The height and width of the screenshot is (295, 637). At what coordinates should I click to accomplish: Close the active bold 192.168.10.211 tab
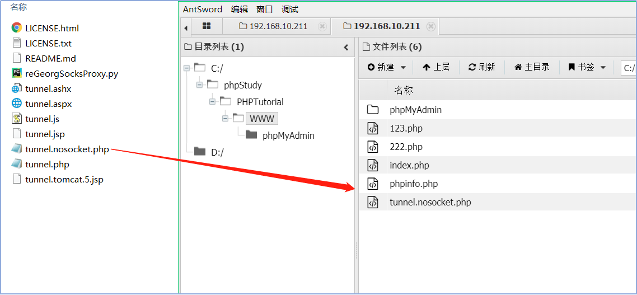coord(431,26)
